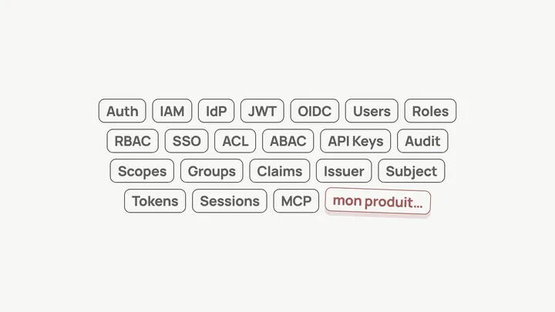The height and width of the screenshot is (312, 555).
Task: Click the Users tag
Action: [x=372, y=111]
